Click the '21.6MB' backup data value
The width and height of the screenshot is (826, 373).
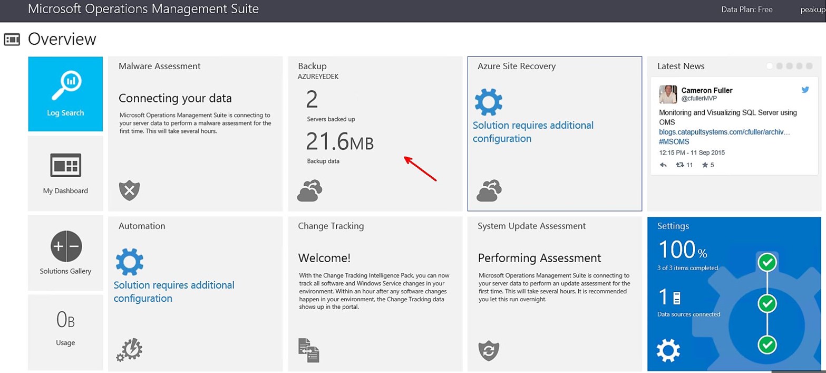tap(340, 142)
